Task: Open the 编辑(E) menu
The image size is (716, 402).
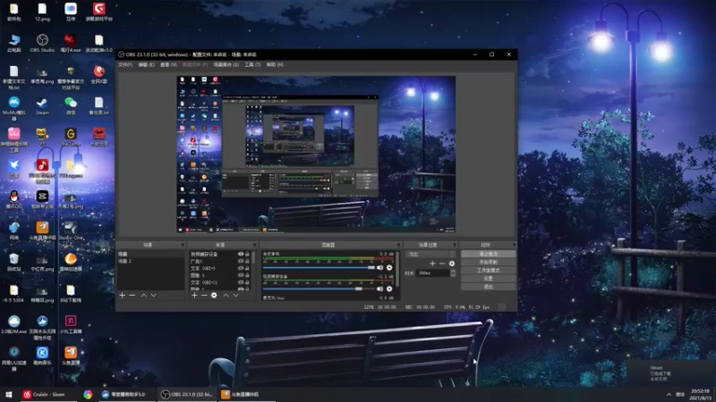Action: (146, 64)
